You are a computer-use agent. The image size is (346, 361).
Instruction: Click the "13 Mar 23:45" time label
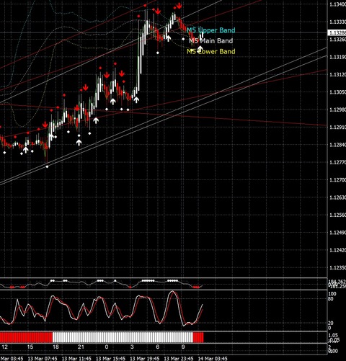(179, 358)
